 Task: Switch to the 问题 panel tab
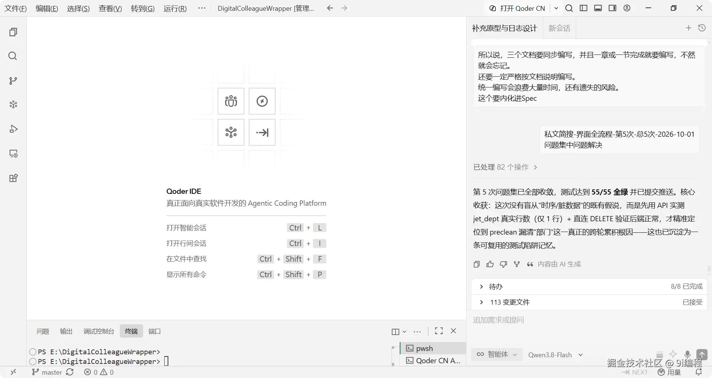pos(43,331)
